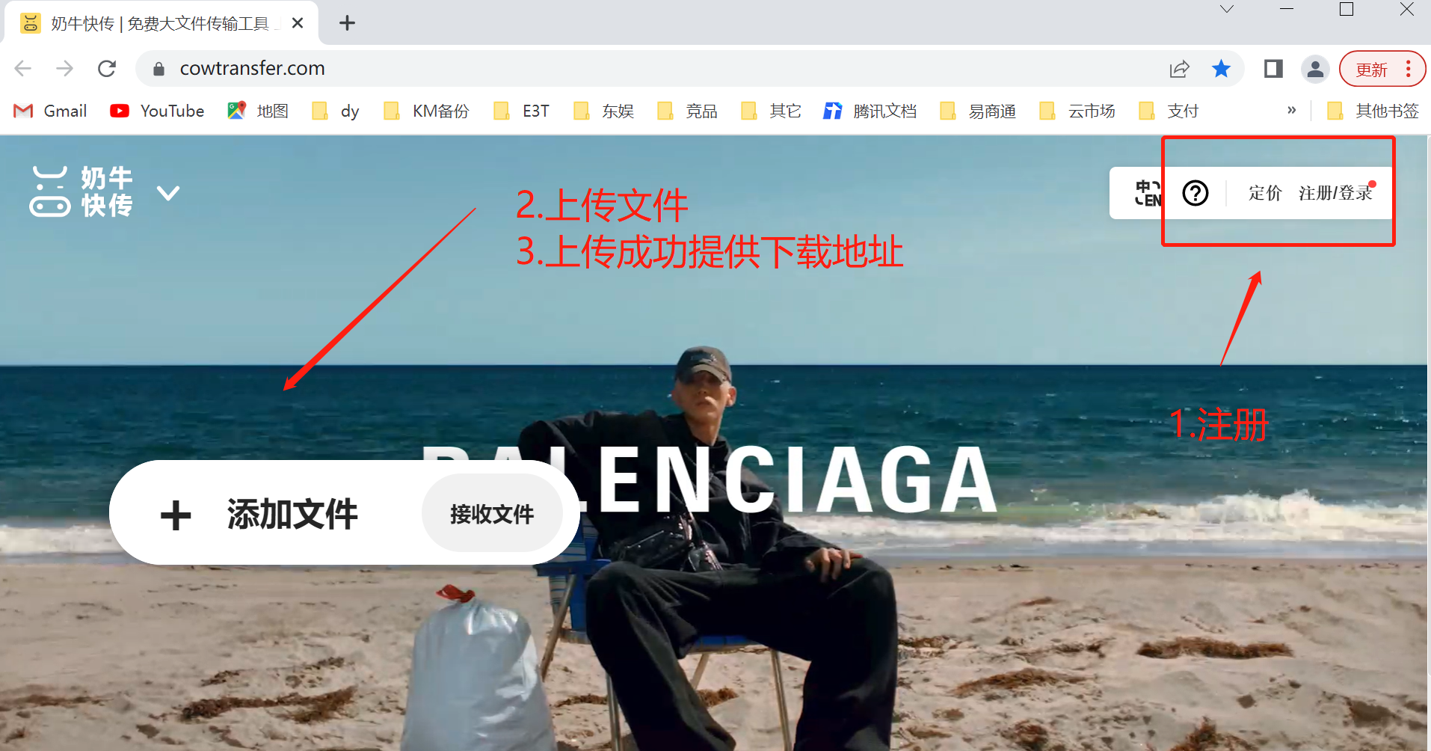Click the 接收文件 button
This screenshot has height=751, width=1431.
click(x=492, y=513)
